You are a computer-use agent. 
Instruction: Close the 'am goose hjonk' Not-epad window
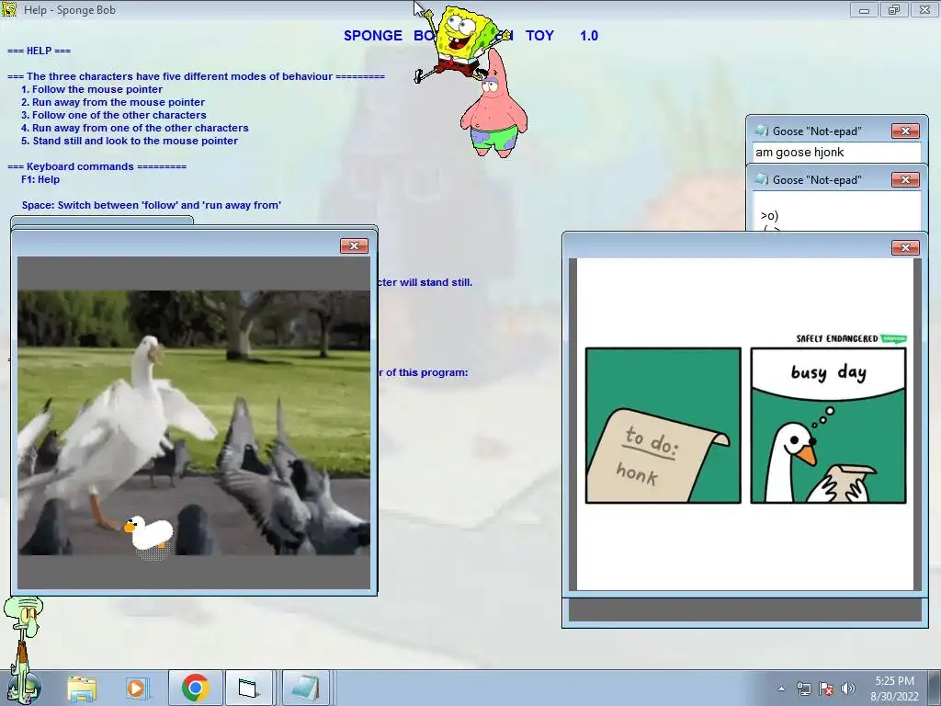(905, 131)
